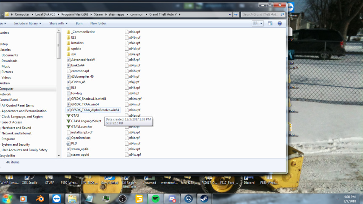Click navigation pane scroll up arrow
This screenshot has height=204, width=363.
[x=58, y=30]
